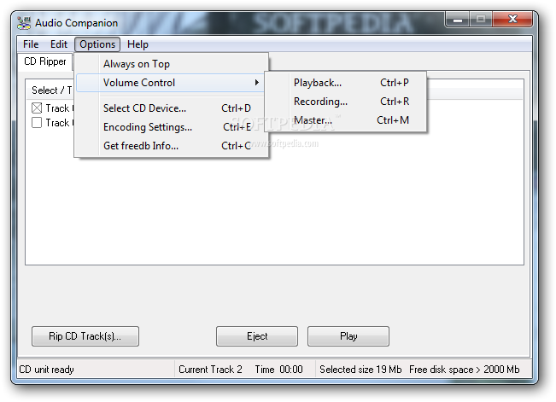This screenshot has height=402, width=556.
Task: Close the Options menu
Action: [97, 44]
